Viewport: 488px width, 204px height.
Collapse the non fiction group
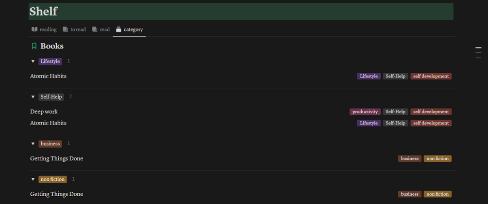33,179
